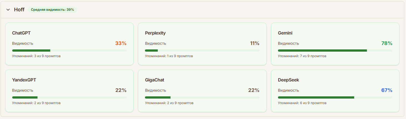This screenshot has width=406, height=119.
Task: Open the Perplexity visibility card
Action: [x=202, y=44]
